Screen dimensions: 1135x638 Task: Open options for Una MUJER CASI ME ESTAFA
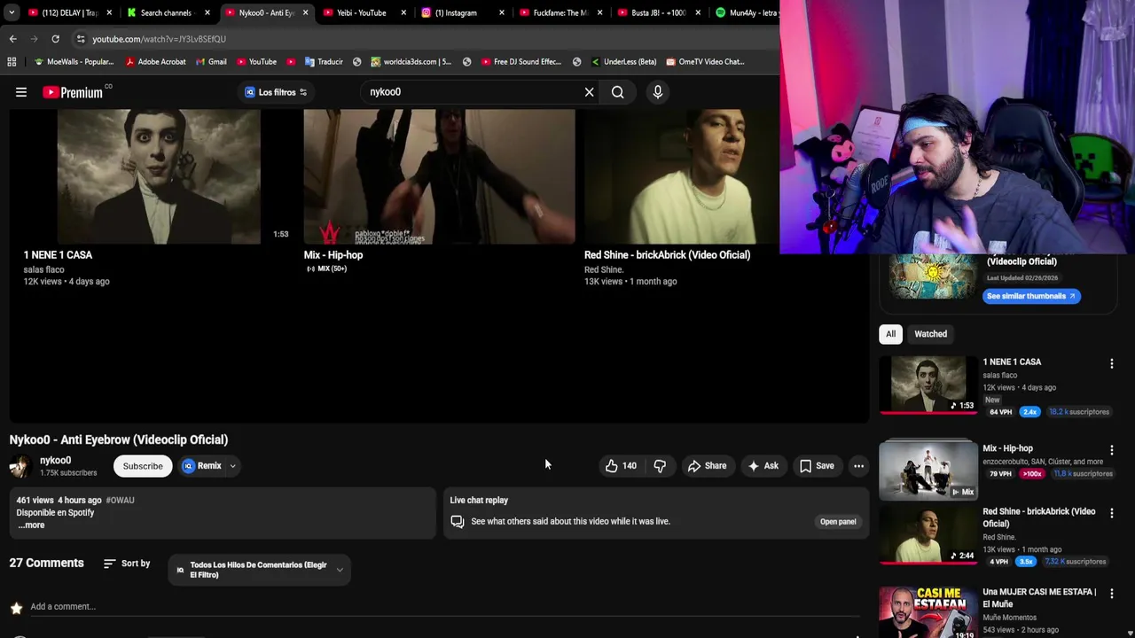[1111, 594]
